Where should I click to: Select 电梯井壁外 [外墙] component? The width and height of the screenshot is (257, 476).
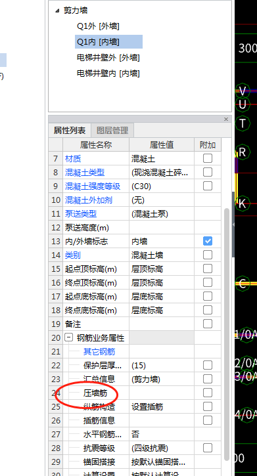pyautogui.click(x=108, y=58)
